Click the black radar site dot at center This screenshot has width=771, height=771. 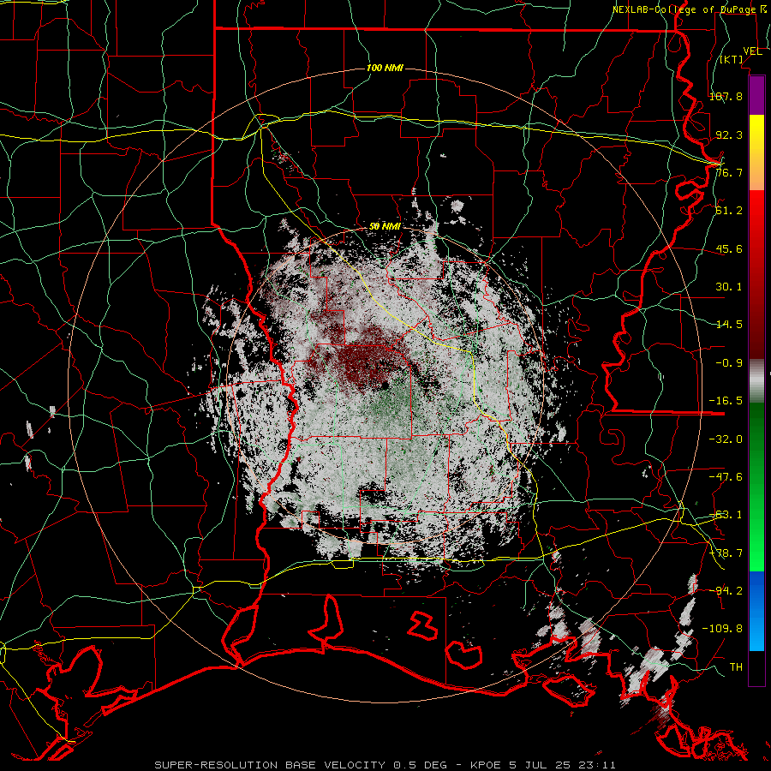(385, 385)
